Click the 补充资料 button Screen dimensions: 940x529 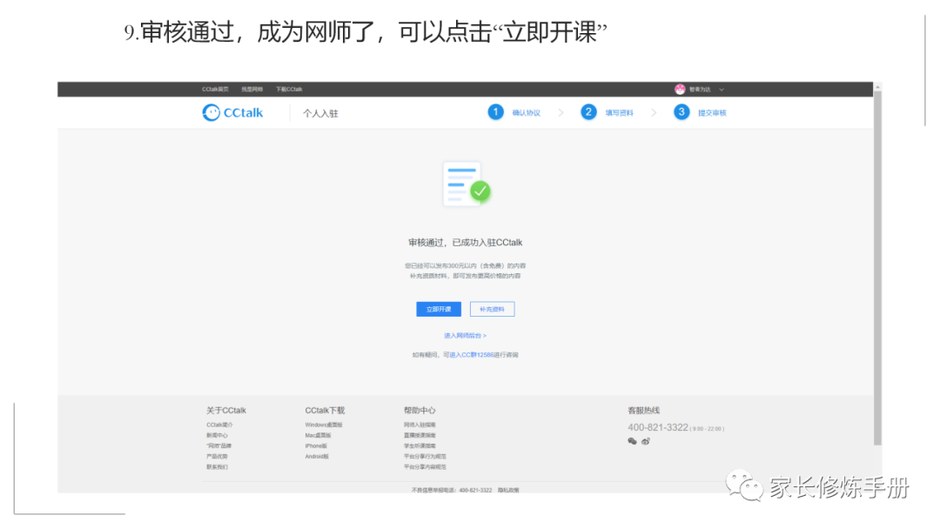click(492, 309)
